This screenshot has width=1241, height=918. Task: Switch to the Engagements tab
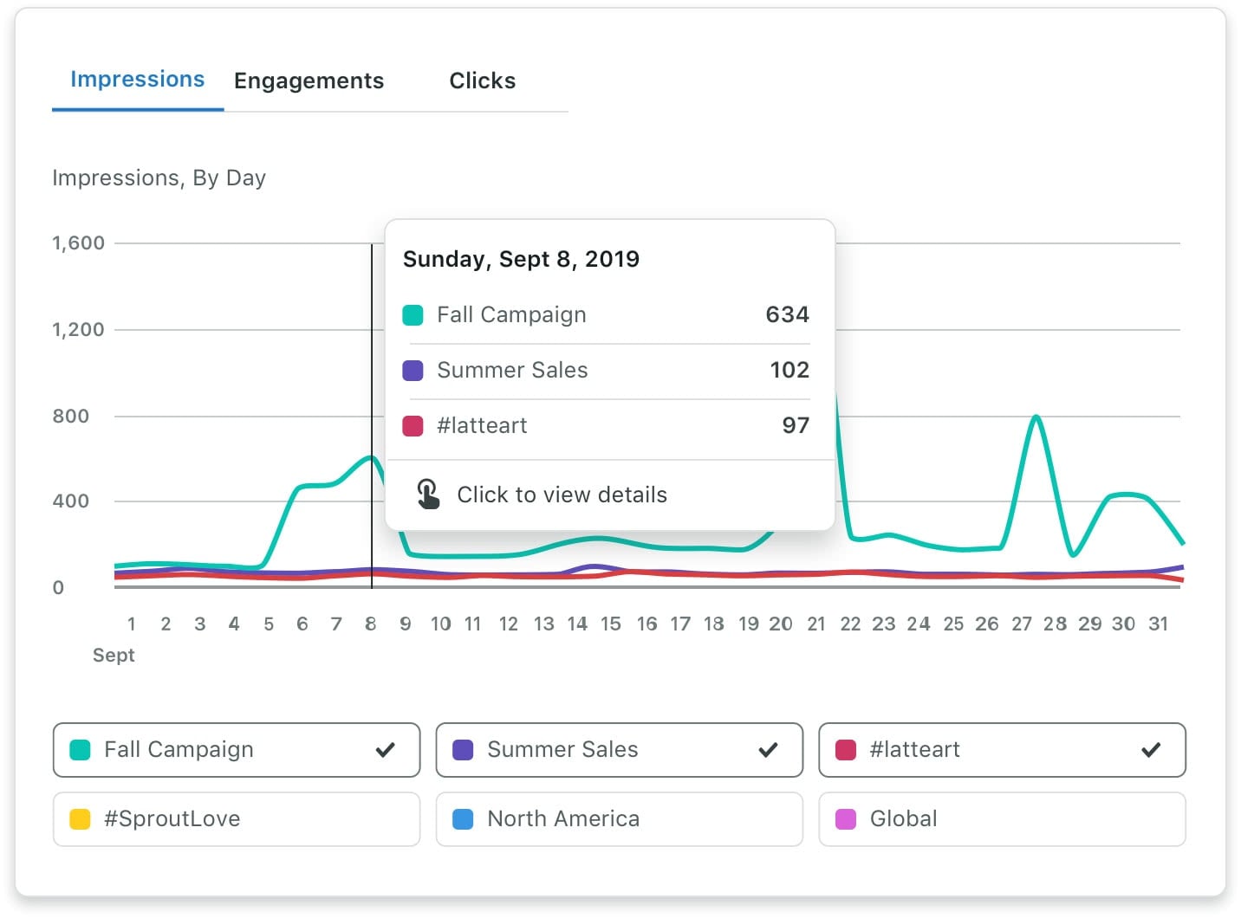coord(309,81)
